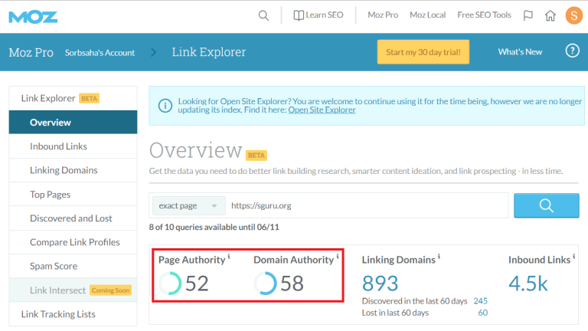Open Compare Link Profiles in the sidebar
588x331 pixels.
coord(73,242)
